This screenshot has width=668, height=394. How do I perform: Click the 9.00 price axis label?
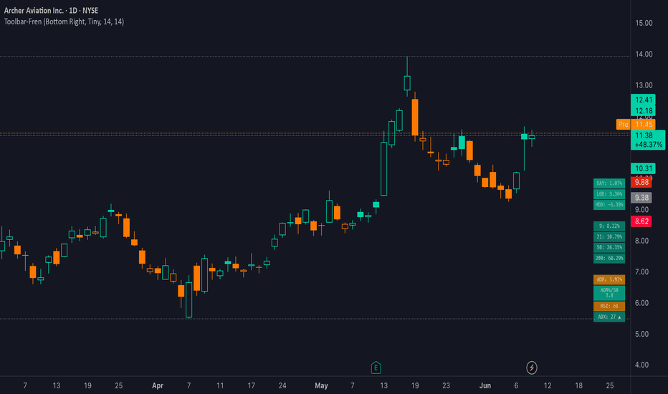click(641, 210)
